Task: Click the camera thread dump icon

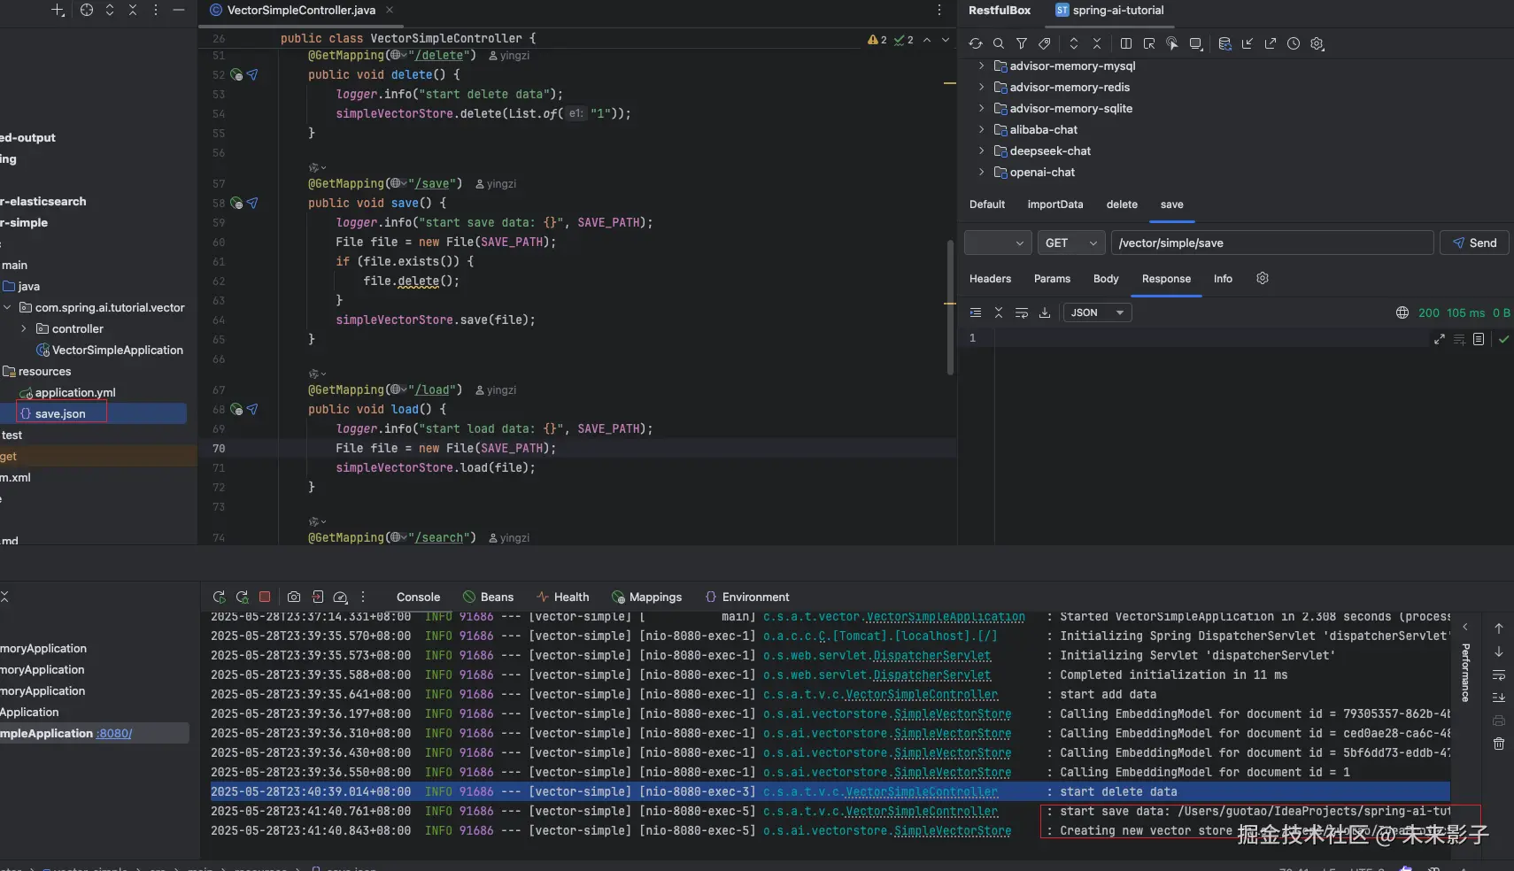Action: tap(294, 597)
